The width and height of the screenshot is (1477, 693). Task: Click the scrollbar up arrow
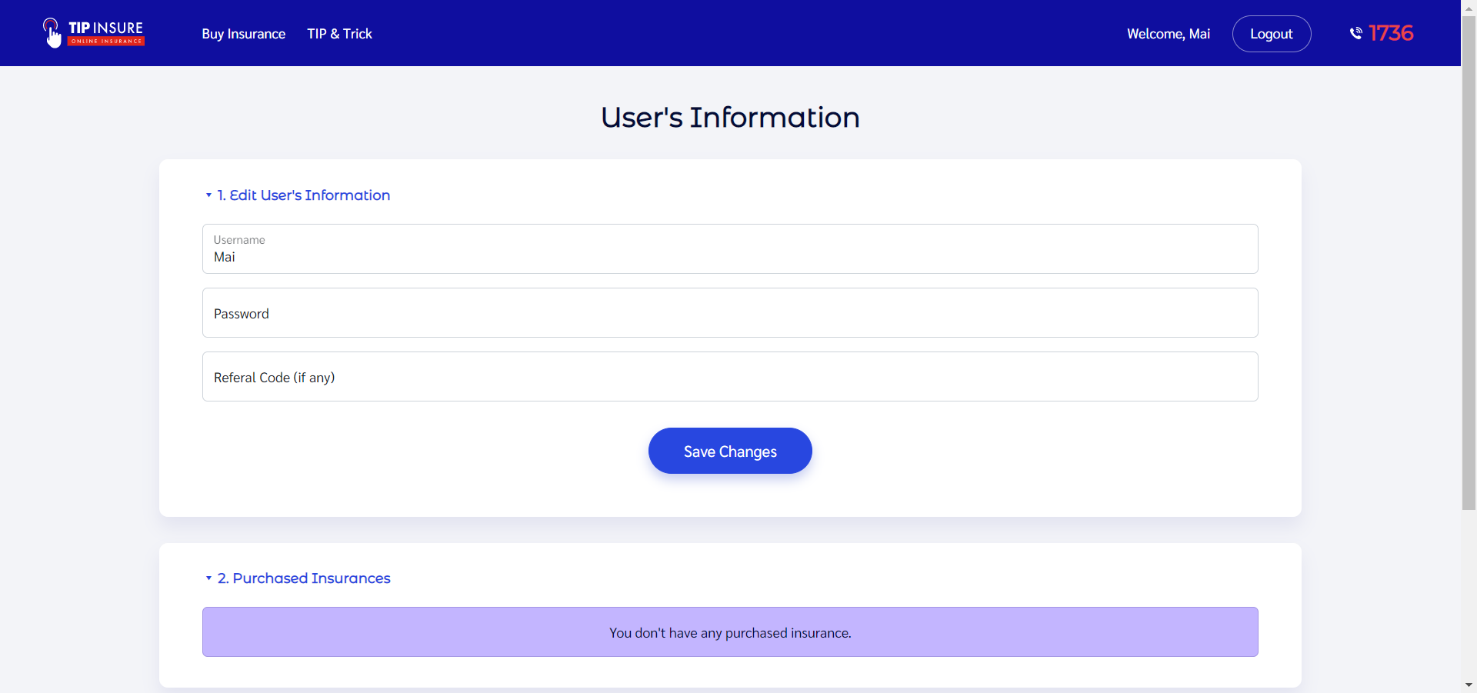tap(1469, 8)
